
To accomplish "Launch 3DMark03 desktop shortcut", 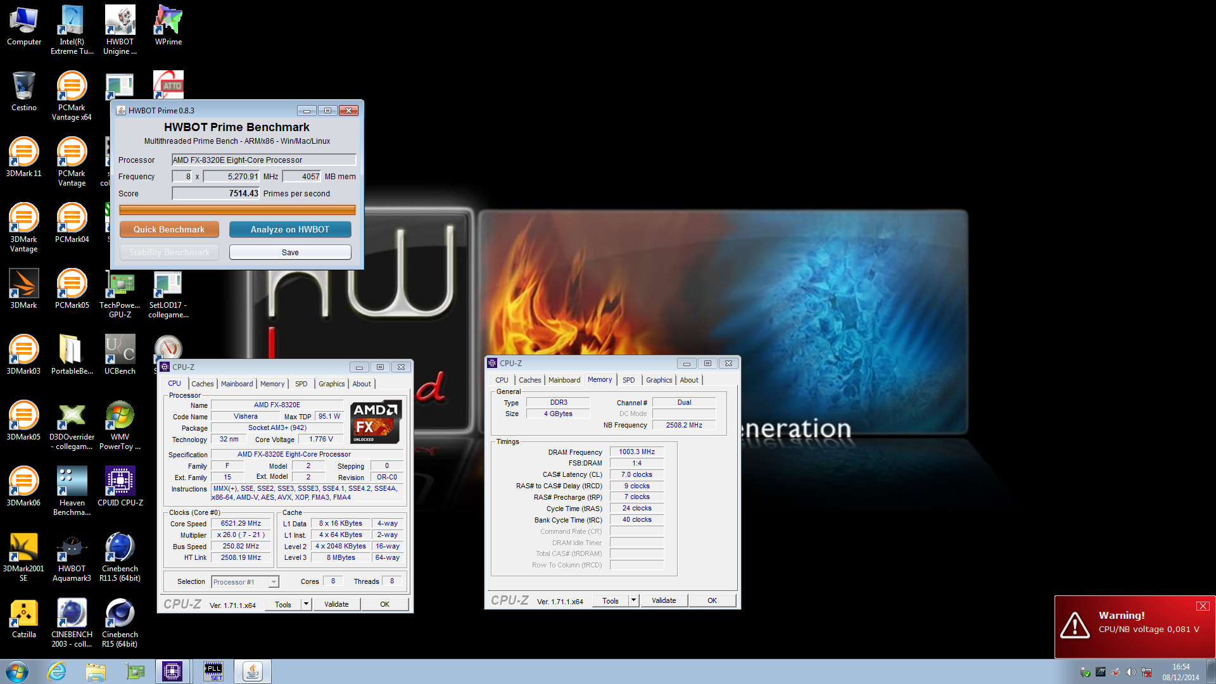I will click(24, 355).
